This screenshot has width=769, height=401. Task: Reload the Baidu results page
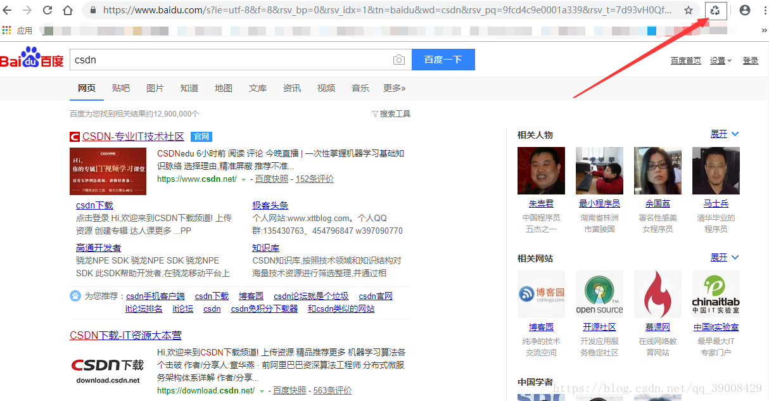[x=48, y=10]
